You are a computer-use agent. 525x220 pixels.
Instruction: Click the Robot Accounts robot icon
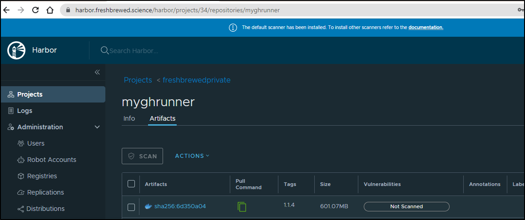tap(21, 160)
